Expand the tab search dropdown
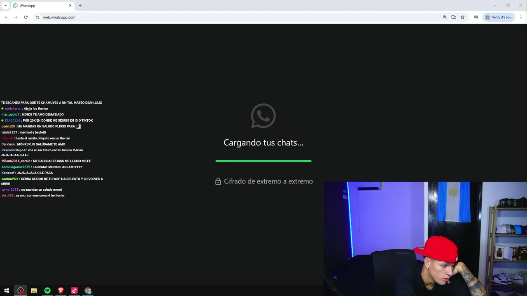Image resolution: width=527 pixels, height=296 pixels. tap(5, 6)
